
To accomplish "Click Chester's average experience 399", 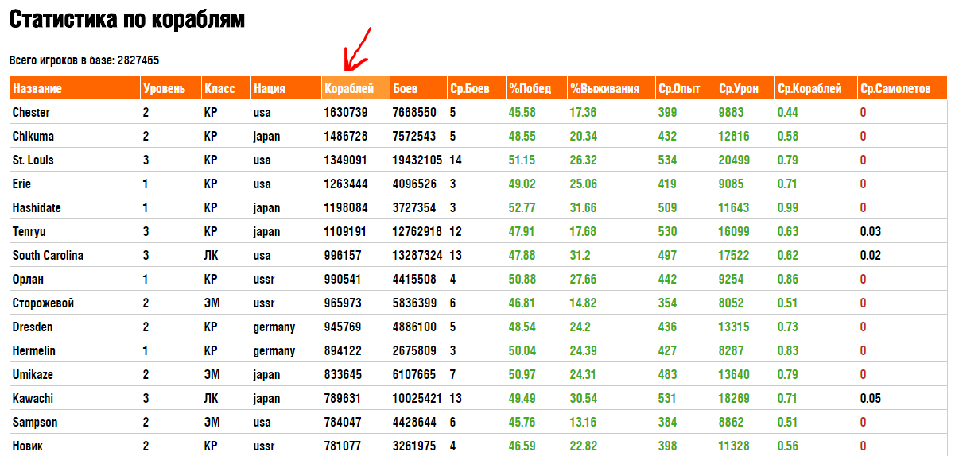I will [668, 113].
